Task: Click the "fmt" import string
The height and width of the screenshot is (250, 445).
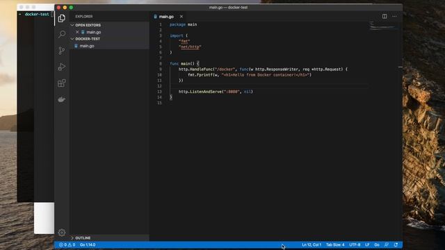Action: (x=184, y=41)
